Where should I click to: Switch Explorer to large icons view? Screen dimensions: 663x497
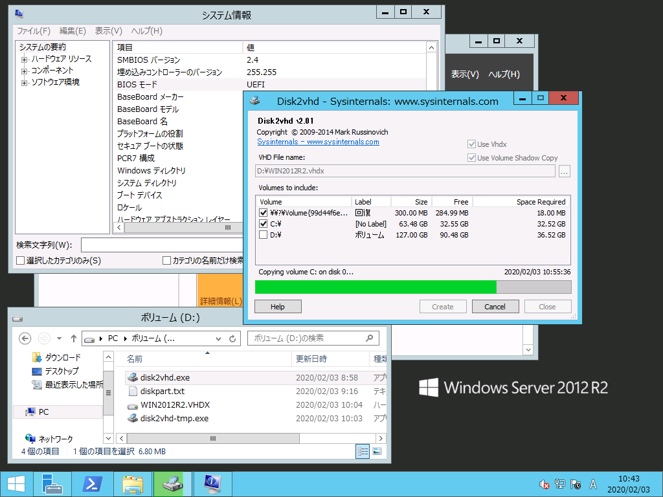(x=377, y=451)
